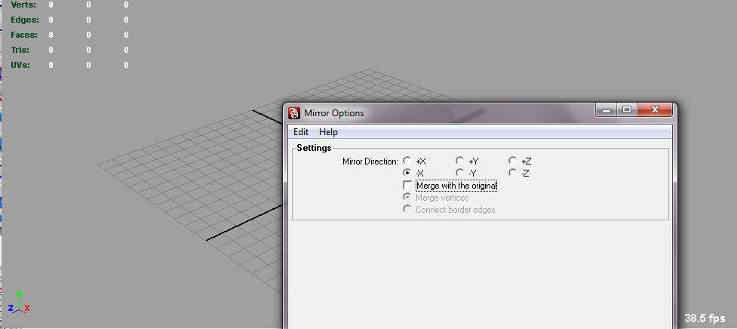Viewport: 737px width, 329px height.
Task: Click the XYZ axis indicator in viewport
Action: tap(19, 302)
